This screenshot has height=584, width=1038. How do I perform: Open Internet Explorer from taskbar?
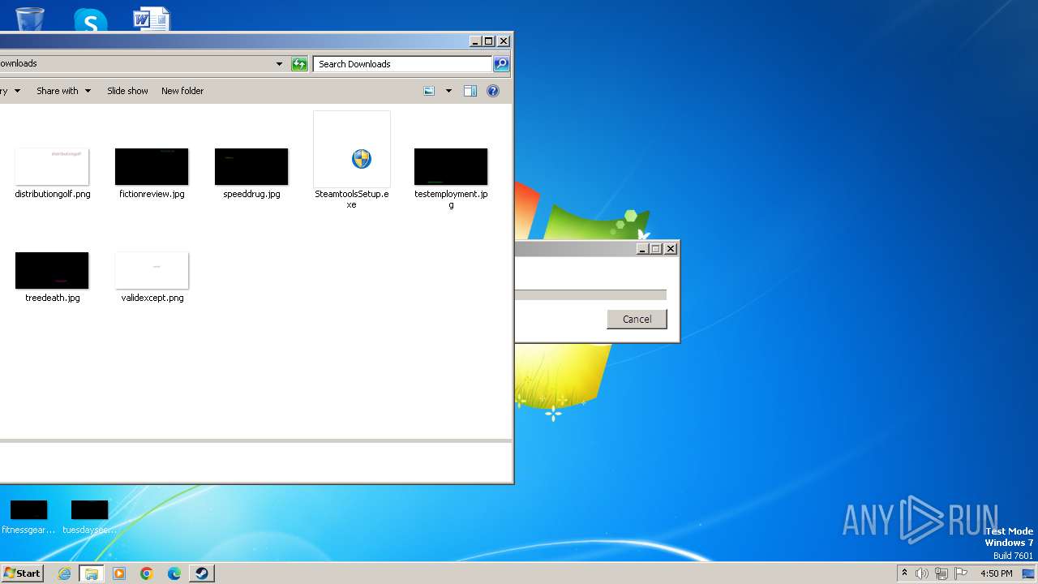tap(64, 573)
